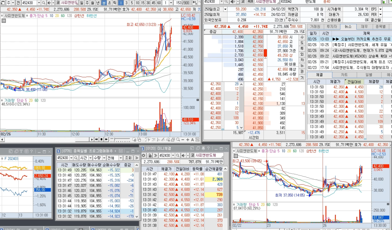392x230 pixels.
Task: Toggle the 분 (minute) chart button
Action: (x=104, y=2)
